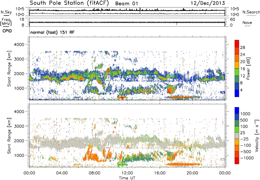Click Velocity colorbar value '1000'

coord(245,114)
